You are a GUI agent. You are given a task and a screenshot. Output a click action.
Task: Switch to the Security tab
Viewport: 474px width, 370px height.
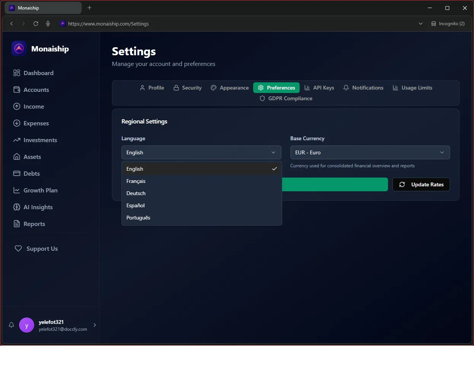coord(187,88)
